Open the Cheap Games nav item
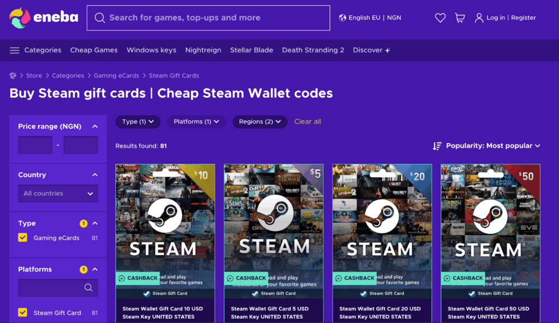Screen dimensions: 559x323 point(94,50)
